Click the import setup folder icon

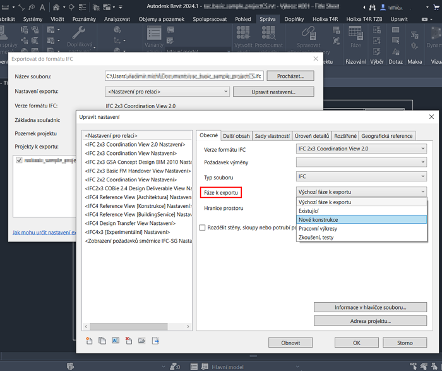pos(142,341)
